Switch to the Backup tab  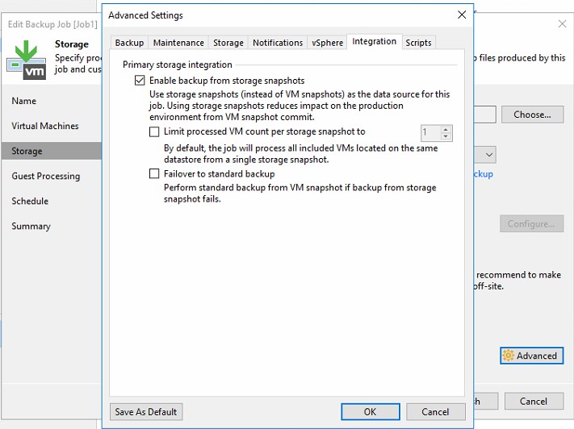pos(129,43)
